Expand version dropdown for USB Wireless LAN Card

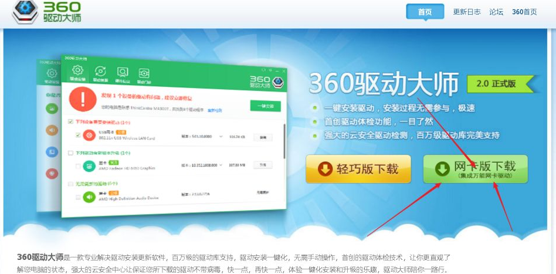click(x=221, y=137)
